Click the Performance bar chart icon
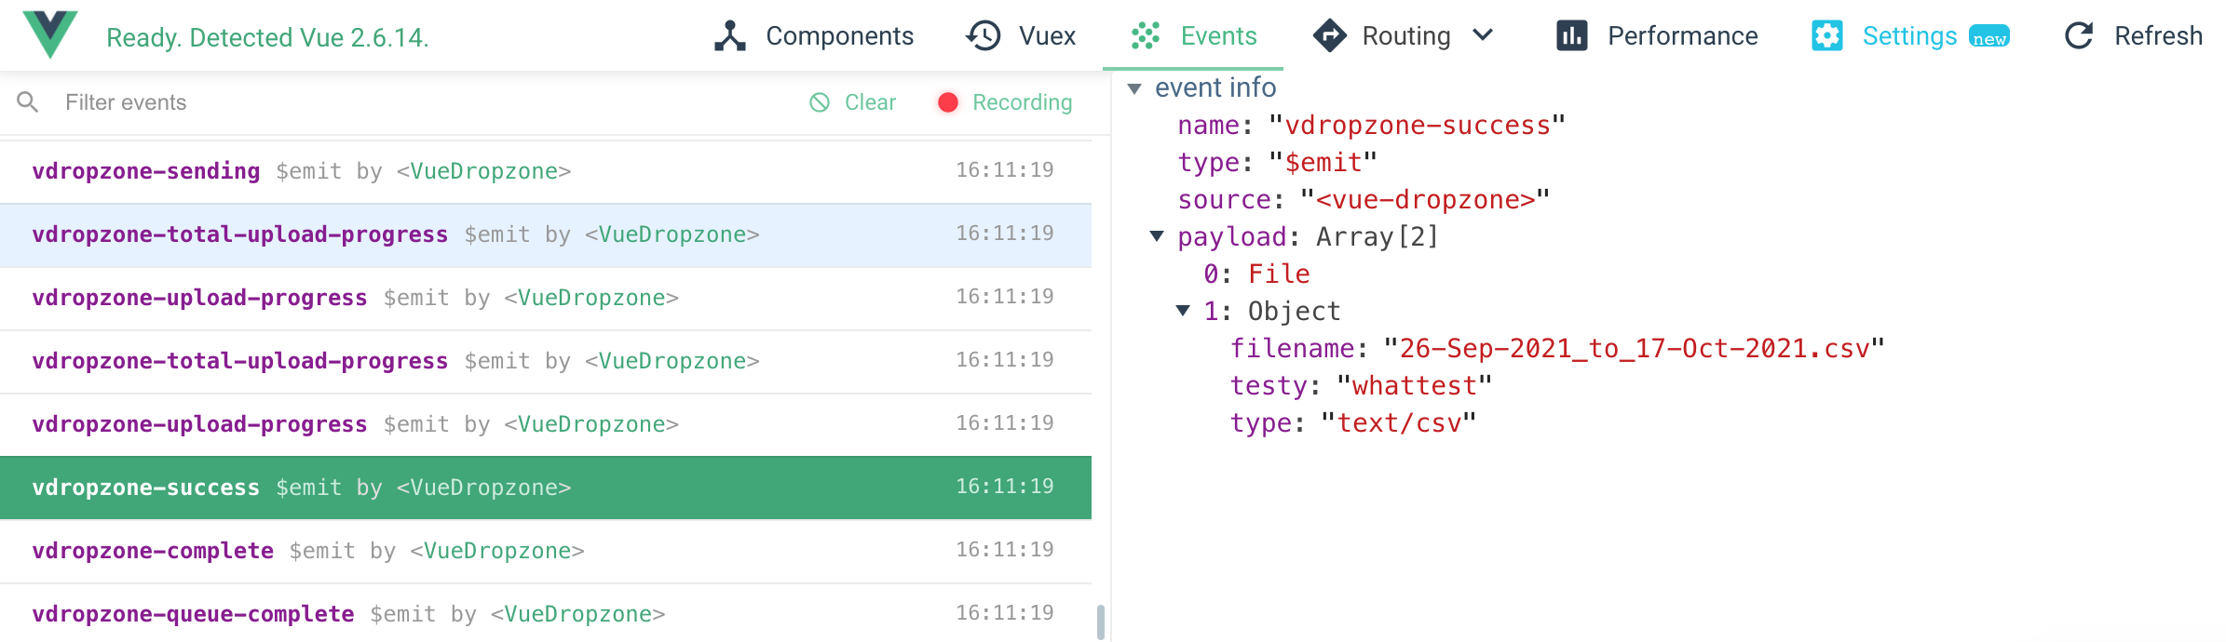Screen dimensions: 2226x642 click(1572, 36)
